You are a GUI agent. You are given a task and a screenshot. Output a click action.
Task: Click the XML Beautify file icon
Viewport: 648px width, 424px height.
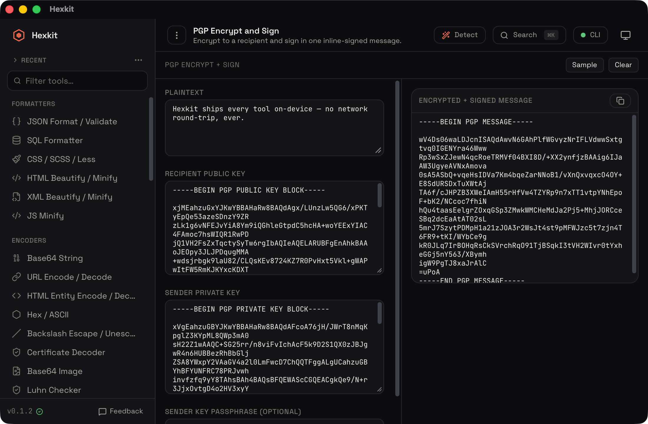(16, 197)
